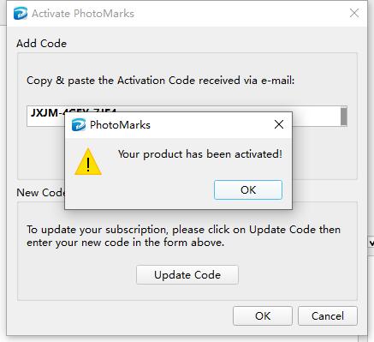374x342 pixels.
Task: Close the Activate PhotoMarks window
Action: pos(354,13)
